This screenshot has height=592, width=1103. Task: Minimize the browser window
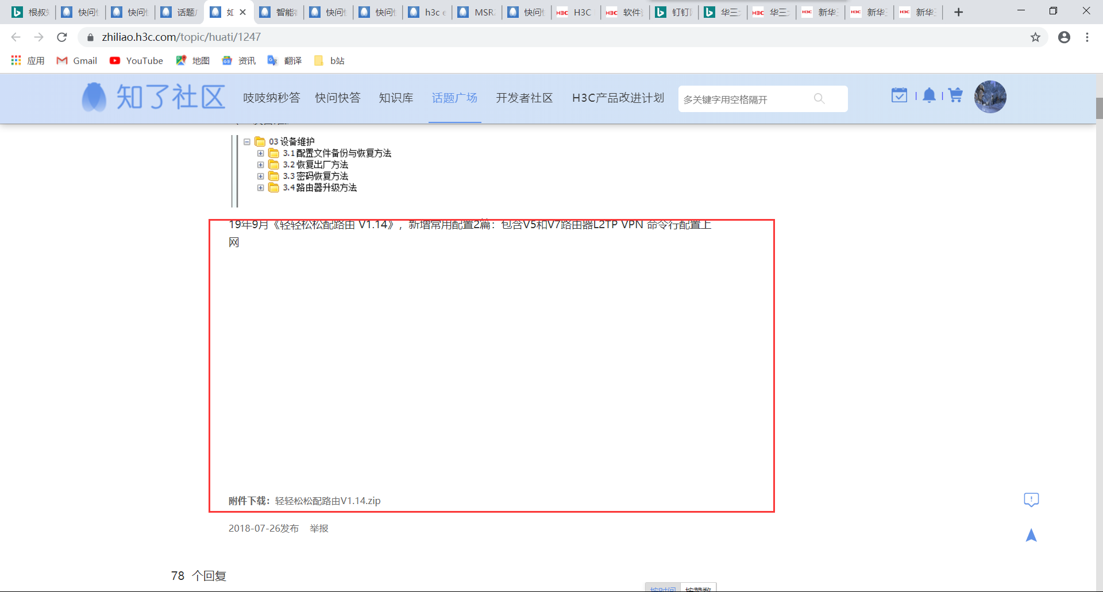tap(1021, 11)
